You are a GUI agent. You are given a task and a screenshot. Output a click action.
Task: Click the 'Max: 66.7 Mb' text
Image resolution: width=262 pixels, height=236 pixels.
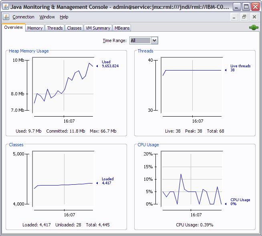(x=103, y=131)
